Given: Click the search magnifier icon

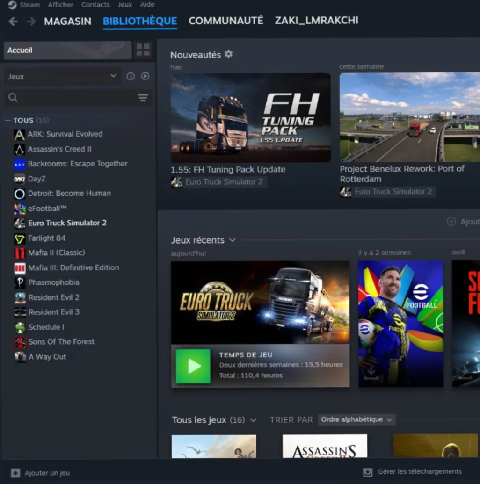Looking at the screenshot, I should (13, 98).
